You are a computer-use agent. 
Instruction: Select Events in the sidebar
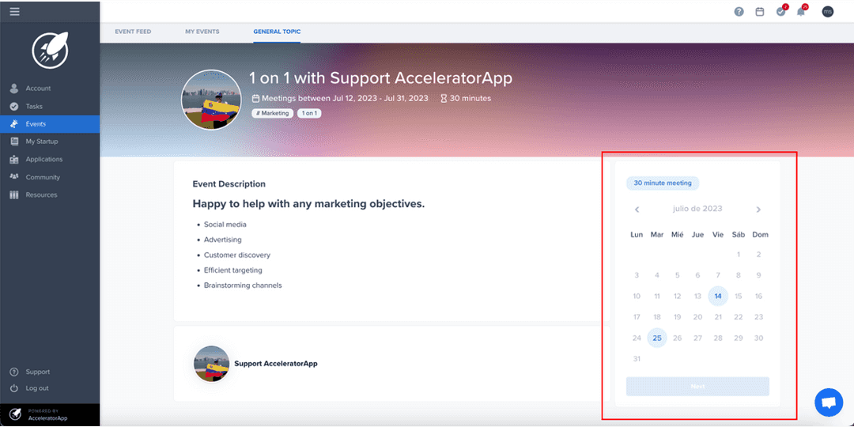[x=50, y=123]
